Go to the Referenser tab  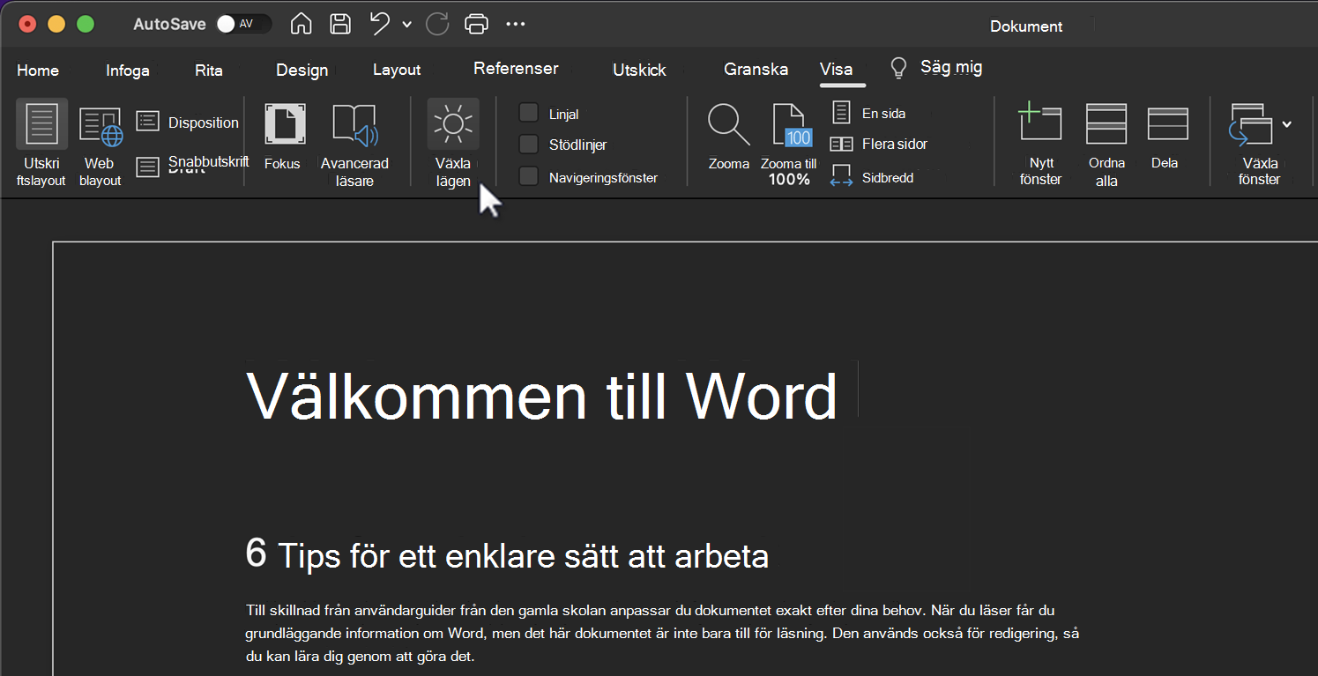click(x=516, y=69)
